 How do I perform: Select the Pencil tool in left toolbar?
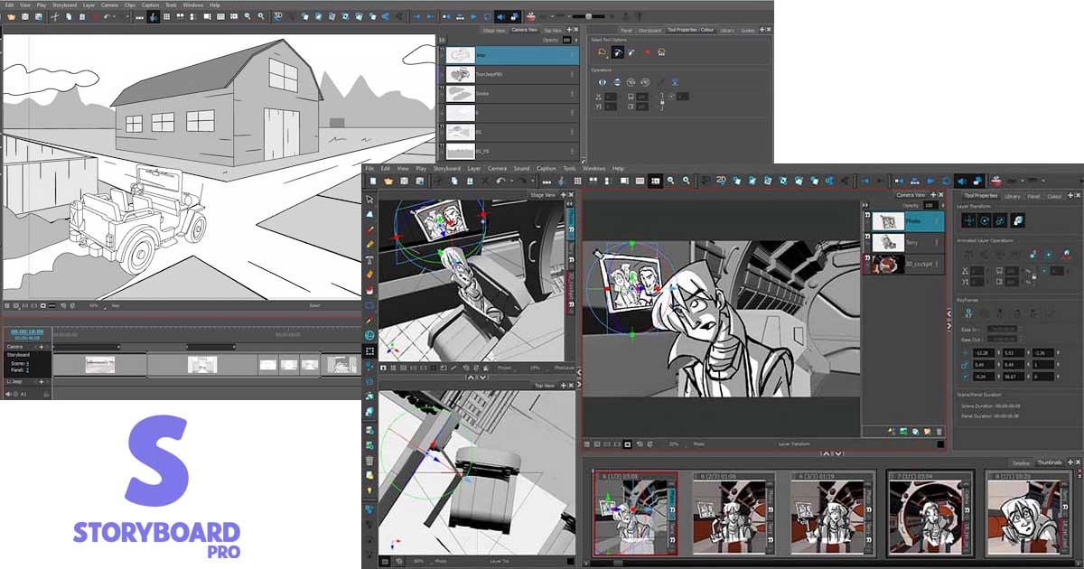(x=369, y=244)
